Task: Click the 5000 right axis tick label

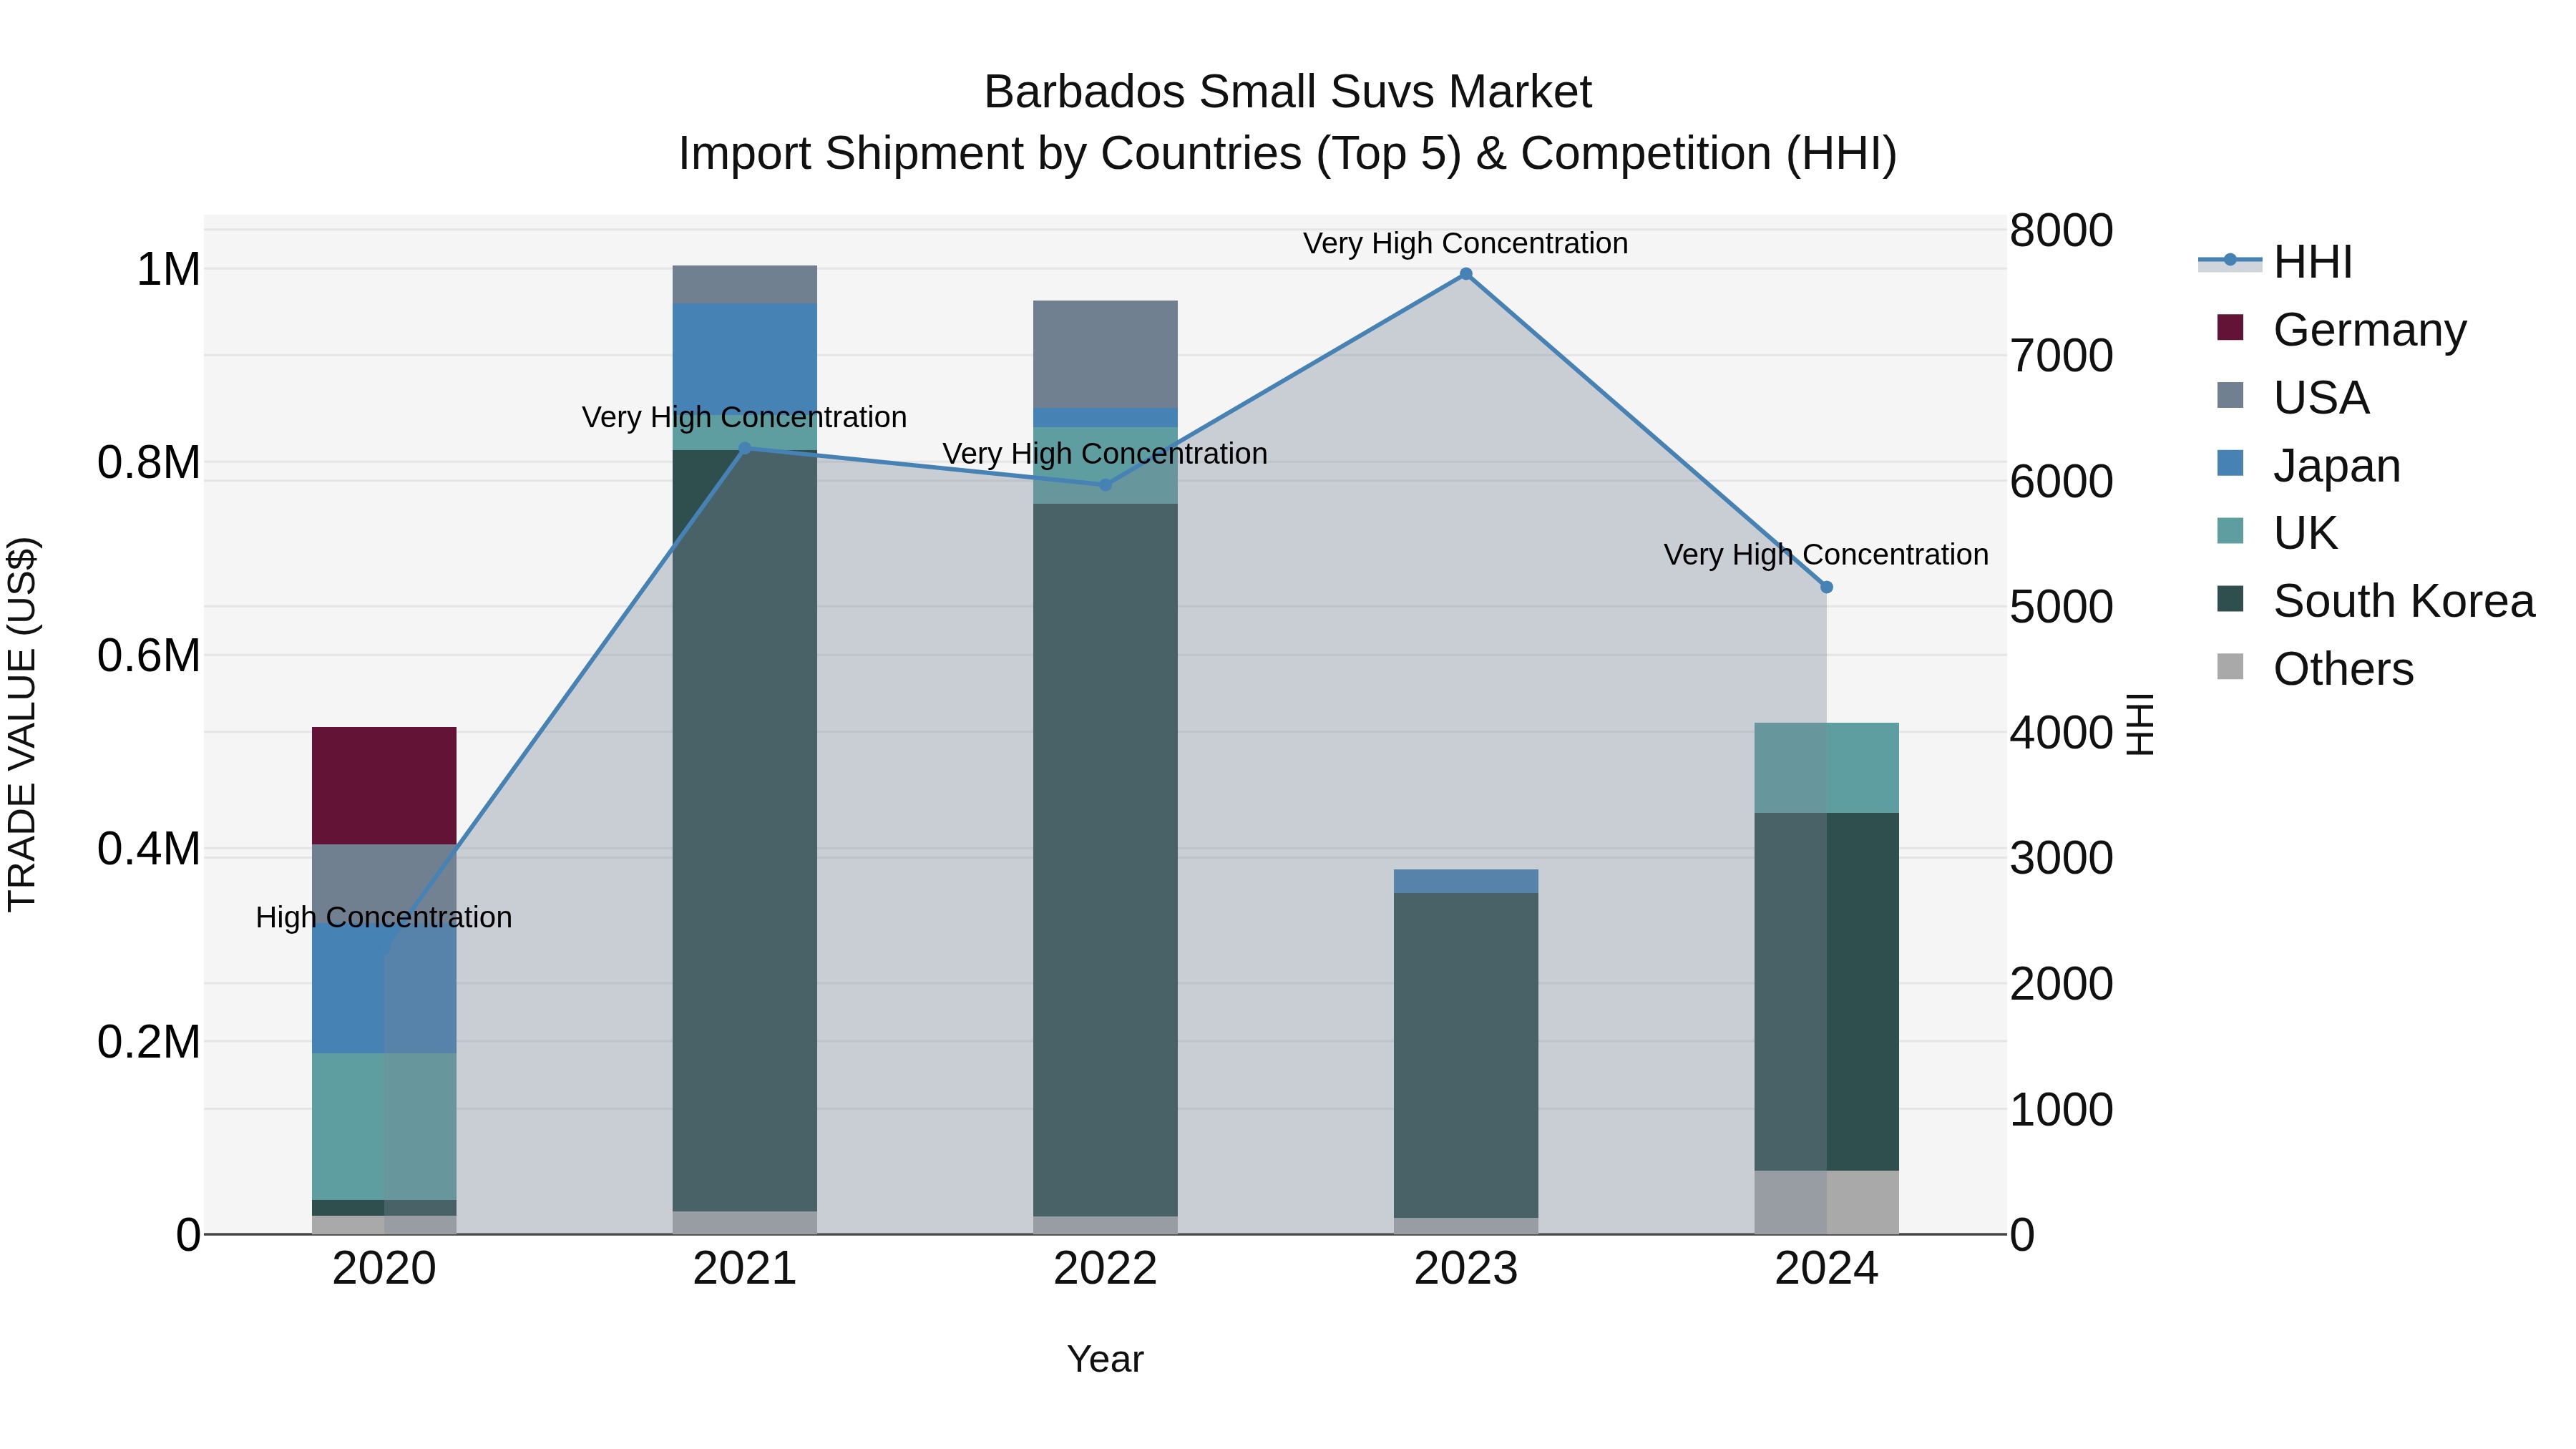Action: pos(2062,607)
